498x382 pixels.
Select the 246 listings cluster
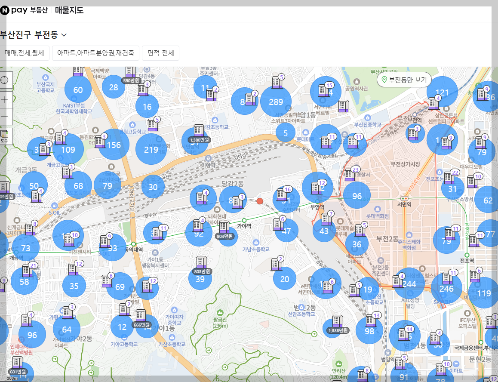click(446, 289)
